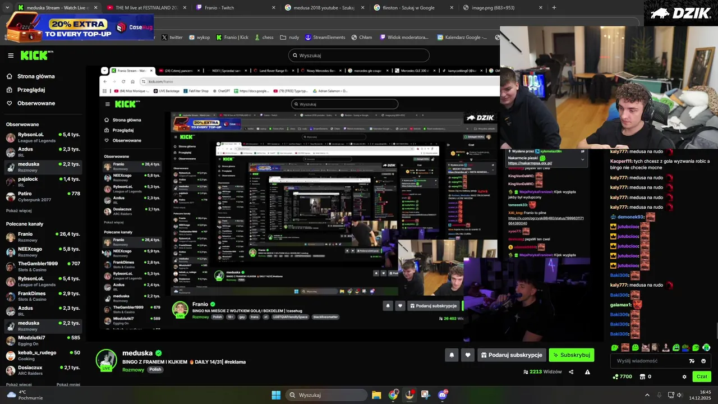Close the meduska Stream browser tab
This screenshot has width=718, height=404.
pos(95,7)
